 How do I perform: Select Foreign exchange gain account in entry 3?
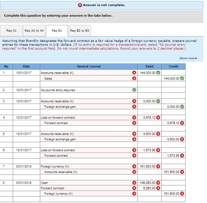tap(89, 107)
